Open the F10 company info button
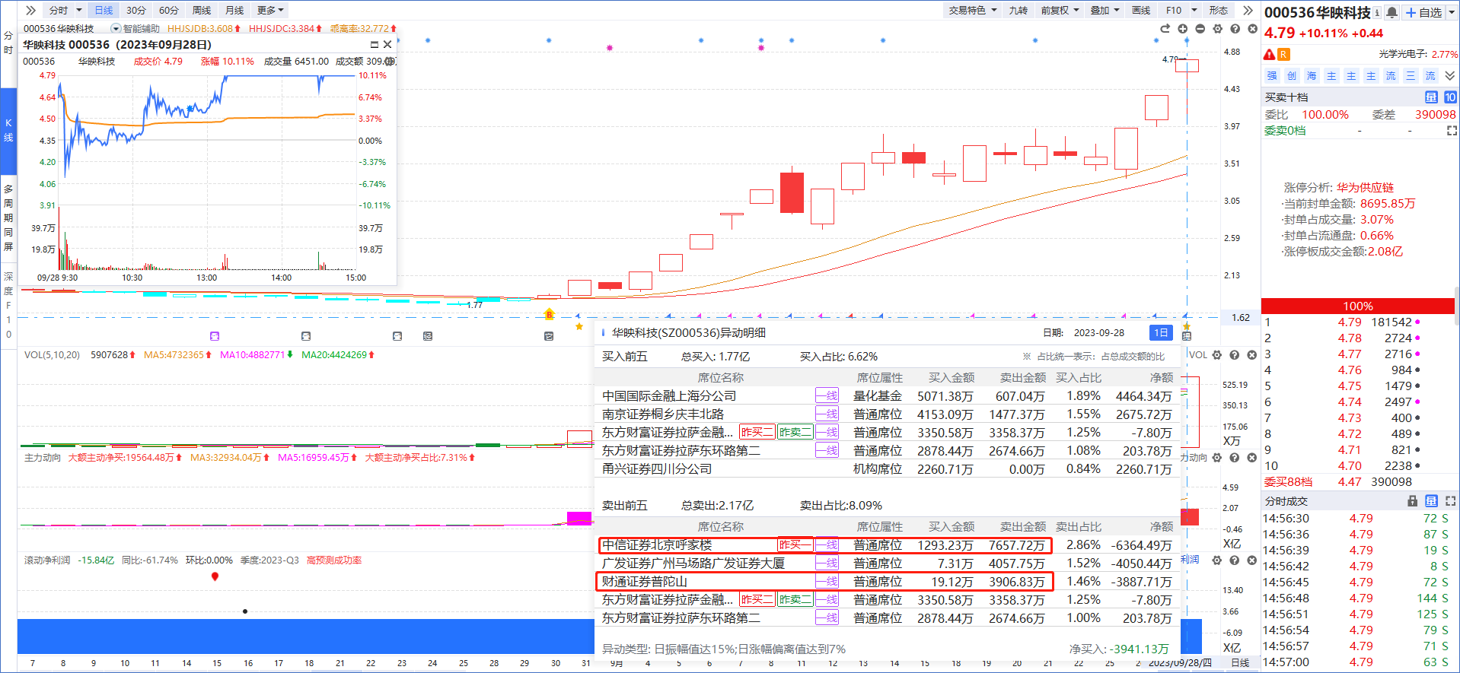Image resolution: width=1460 pixels, height=673 pixels. click(x=1174, y=10)
